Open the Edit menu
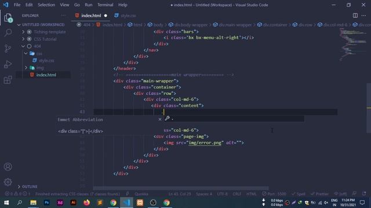Screen dimensions: 371x208 coord(29,5)
